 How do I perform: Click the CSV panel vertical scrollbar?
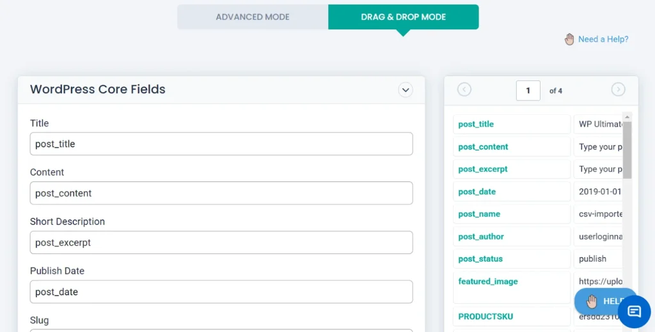[x=627, y=150]
